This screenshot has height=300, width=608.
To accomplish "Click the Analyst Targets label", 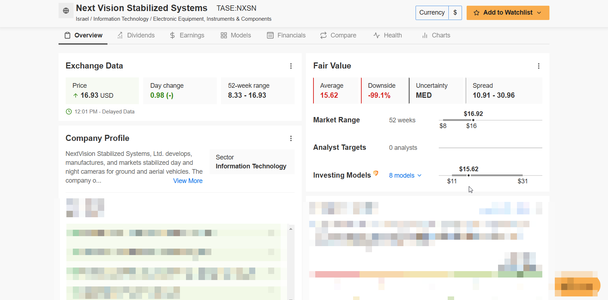I will (x=340, y=148).
